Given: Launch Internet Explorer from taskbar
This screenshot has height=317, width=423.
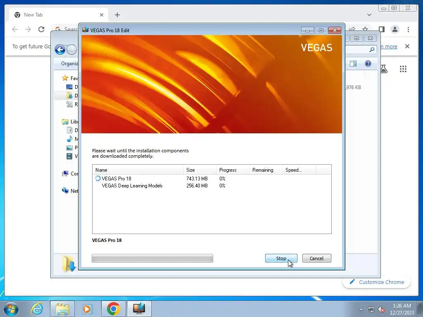Looking at the screenshot, I should click(37, 309).
